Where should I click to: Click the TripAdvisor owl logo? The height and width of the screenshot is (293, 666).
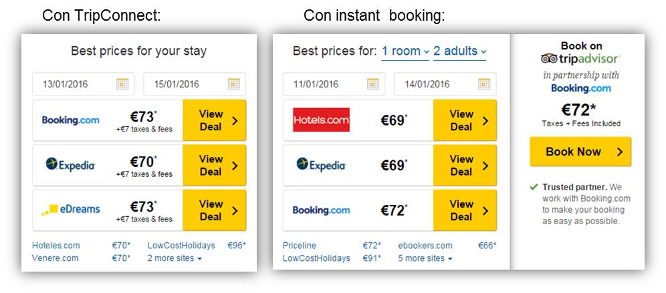point(550,59)
